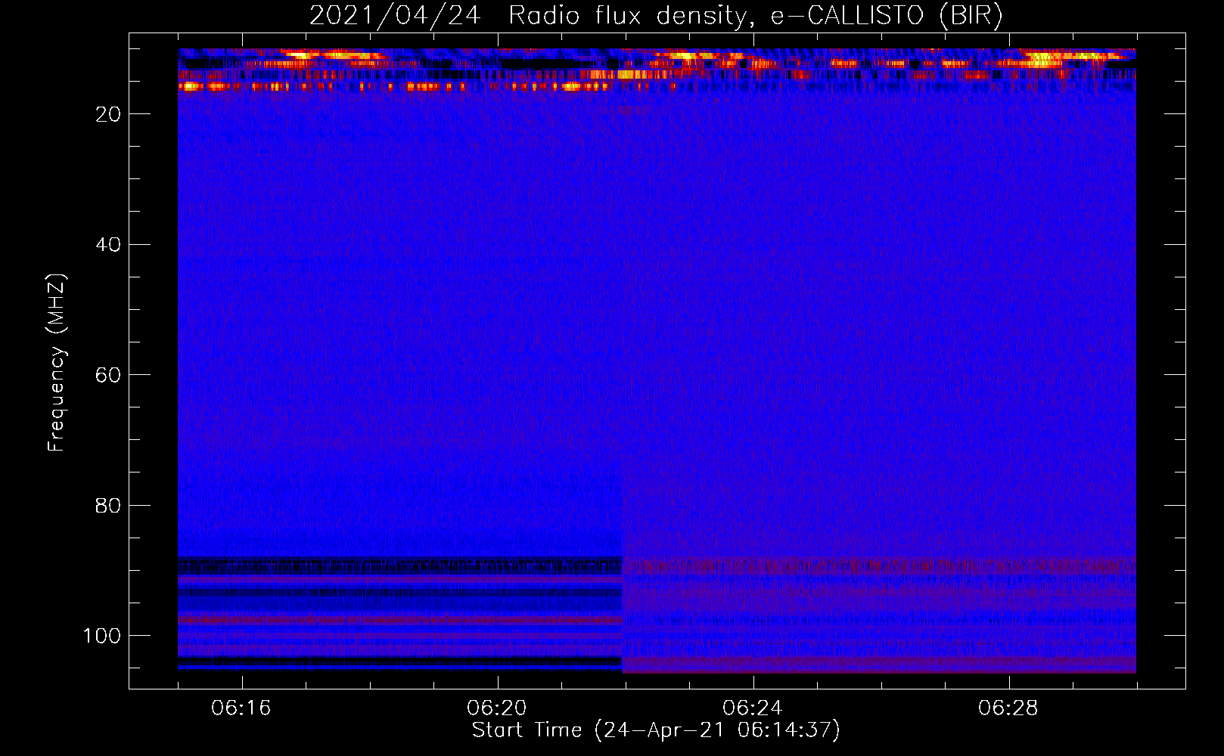Click the plot title '2021/04/24 Radio flux density, e-CALLISTO (BIR)'
This screenshot has width=1224, height=756.
coord(656,16)
